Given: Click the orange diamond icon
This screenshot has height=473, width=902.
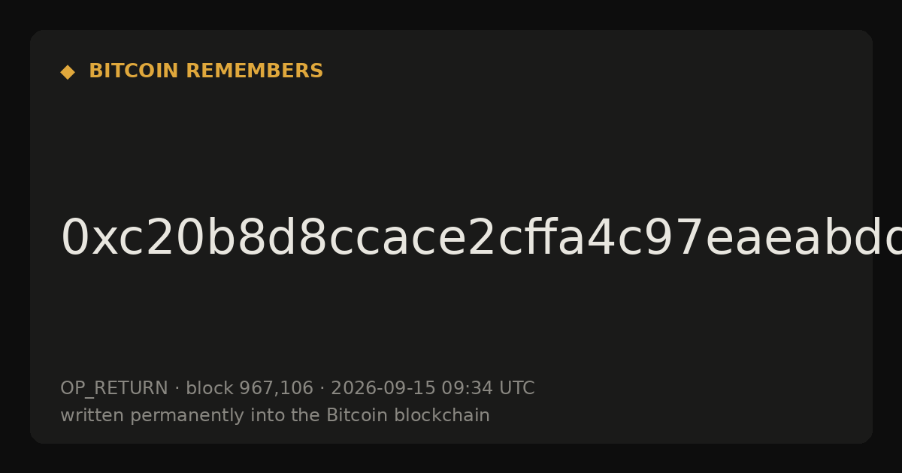Looking at the screenshot, I should click(68, 72).
